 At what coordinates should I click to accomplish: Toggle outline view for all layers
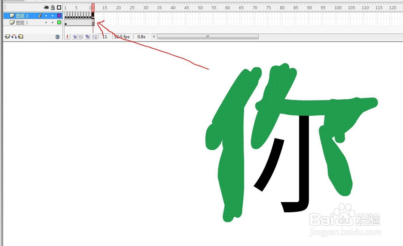pyautogui.click(x=59, y=7)
